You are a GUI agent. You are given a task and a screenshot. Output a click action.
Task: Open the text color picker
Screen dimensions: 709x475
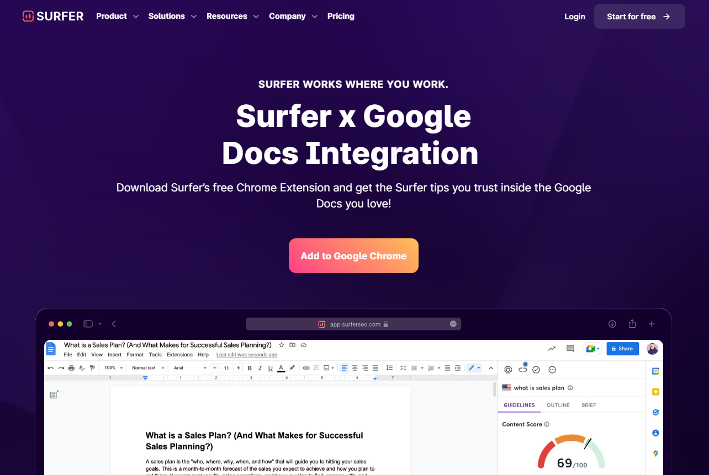(x=281, y=368)
